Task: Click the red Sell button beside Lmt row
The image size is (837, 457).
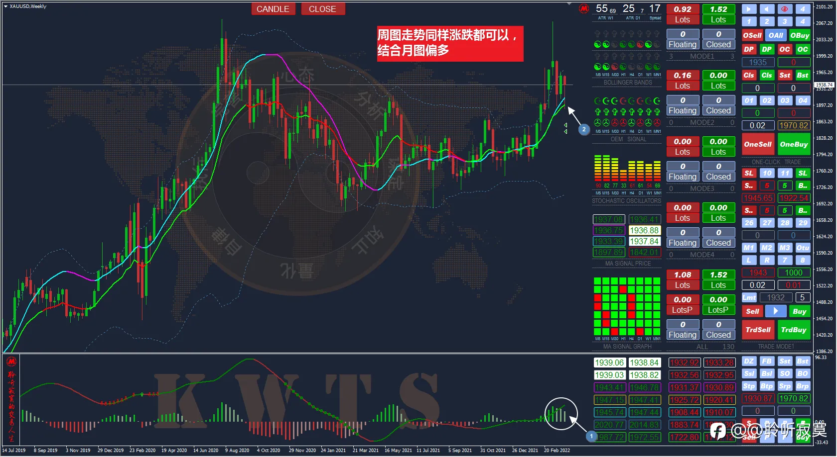Action: (x=752, y=311)
